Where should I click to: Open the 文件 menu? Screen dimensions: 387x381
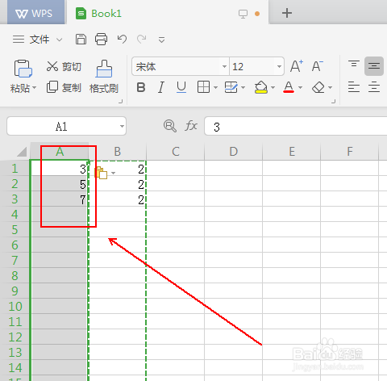point(40,40)
